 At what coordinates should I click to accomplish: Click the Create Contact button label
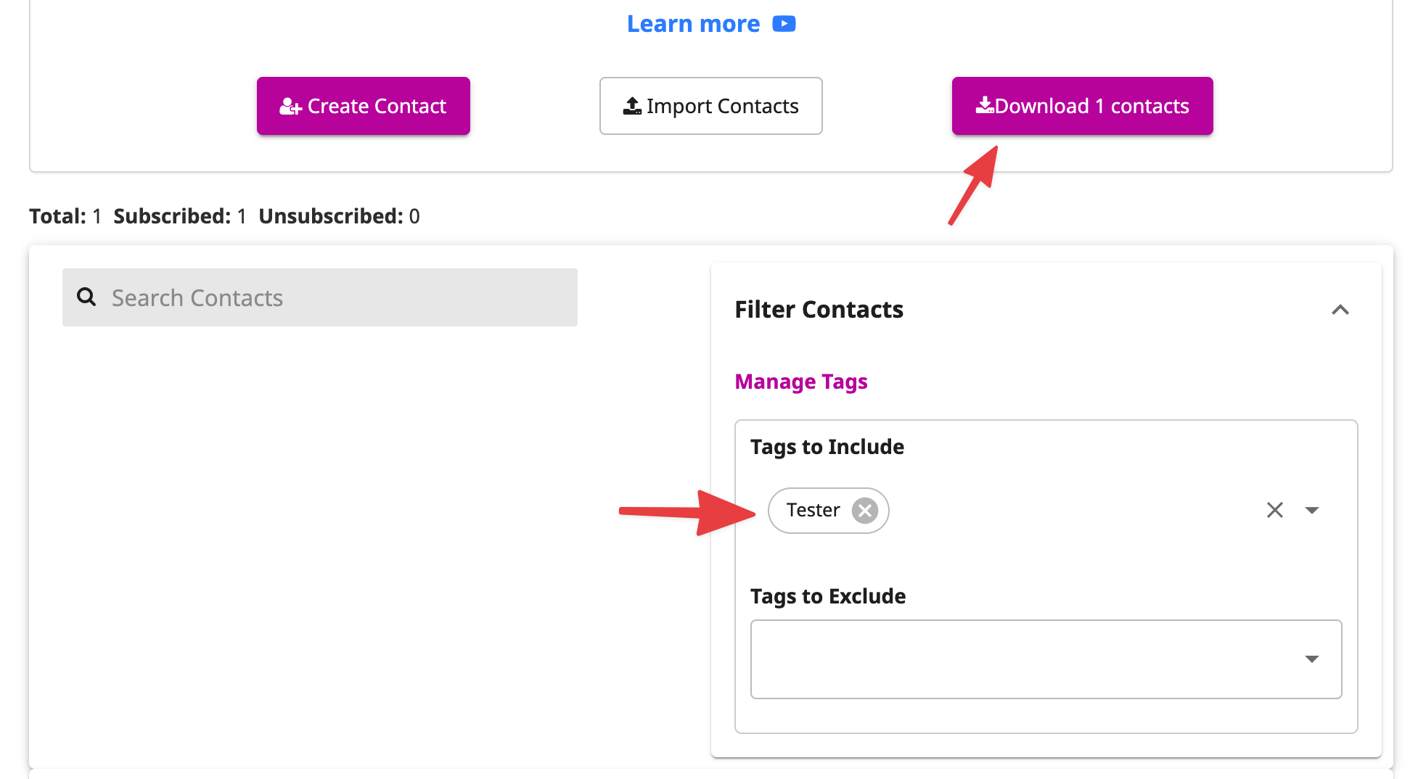click(377, 106)
